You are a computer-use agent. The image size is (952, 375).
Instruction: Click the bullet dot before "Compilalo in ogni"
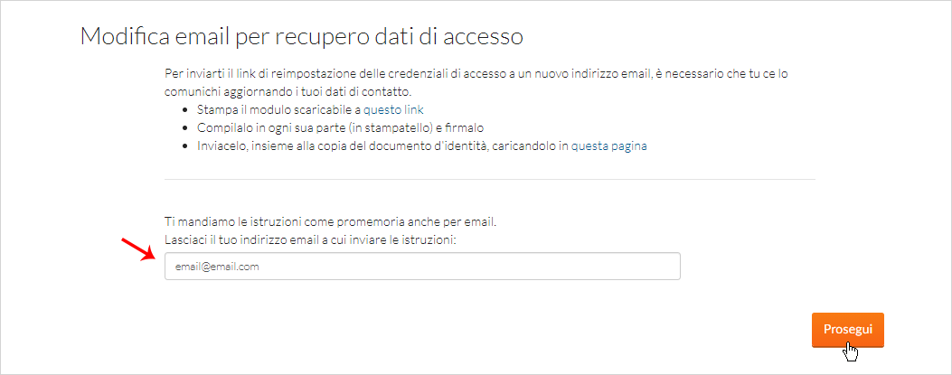pos(185,128)
